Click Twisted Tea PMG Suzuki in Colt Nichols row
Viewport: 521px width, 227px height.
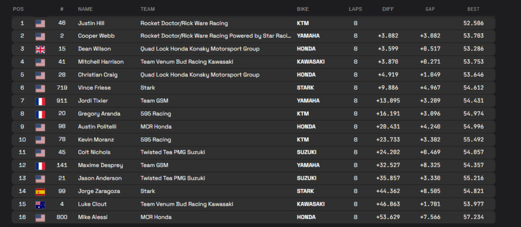coord(173,152)
